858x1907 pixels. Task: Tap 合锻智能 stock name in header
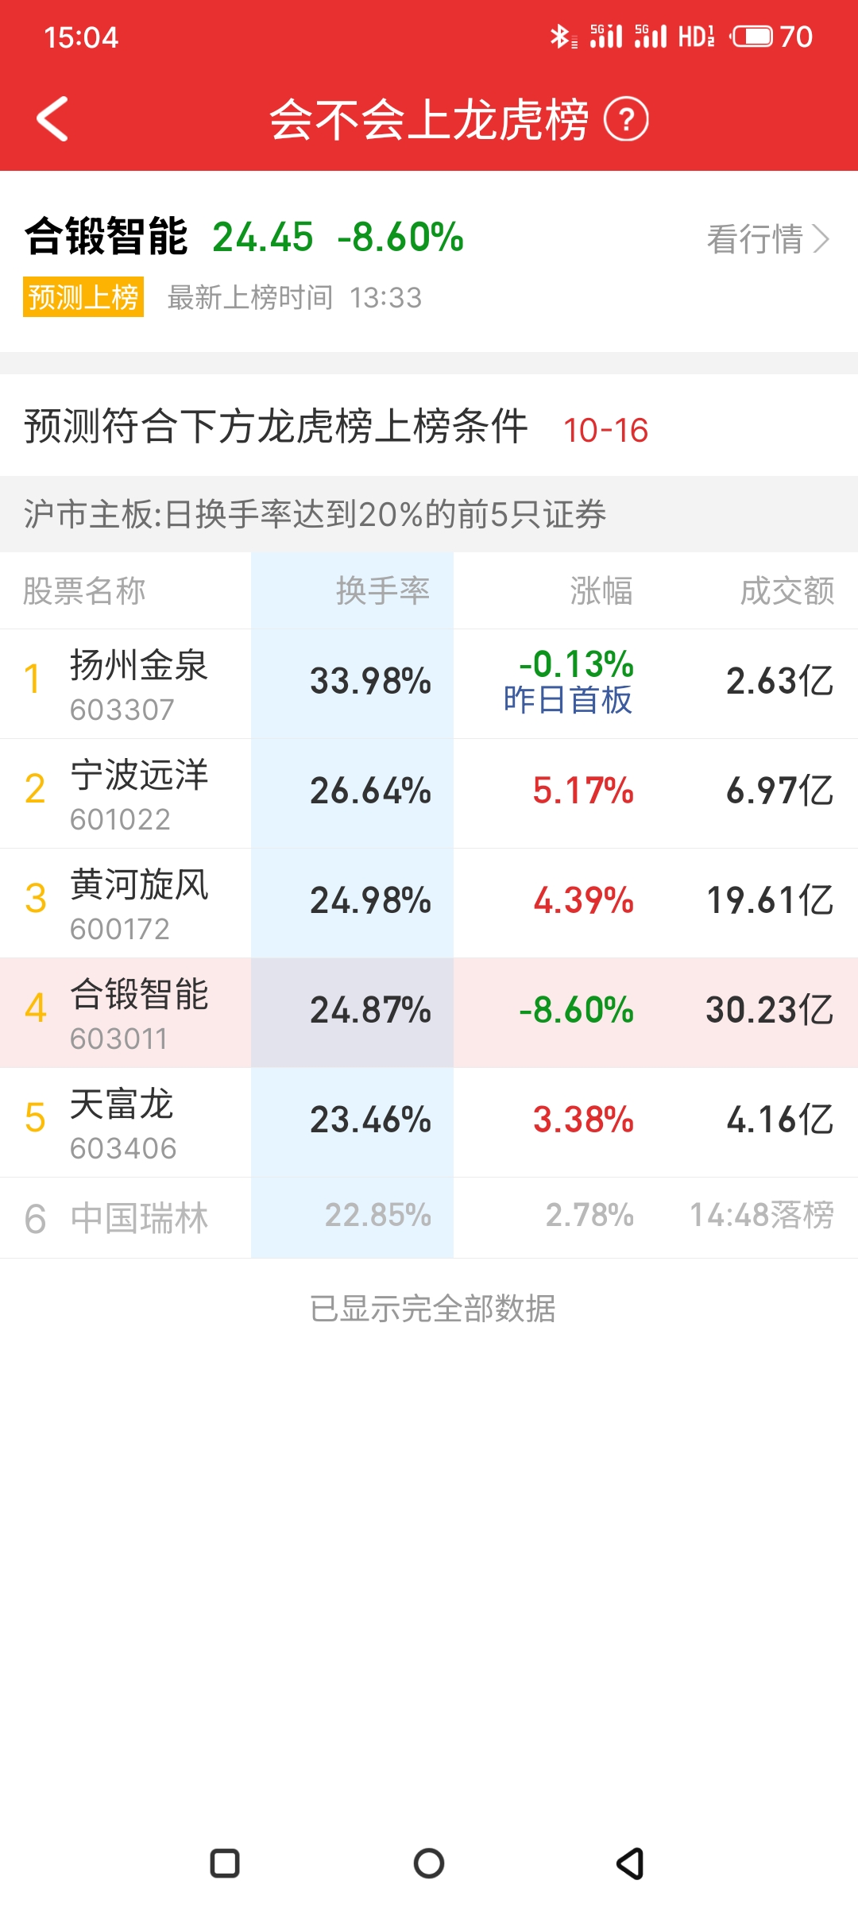pos(106,237)
